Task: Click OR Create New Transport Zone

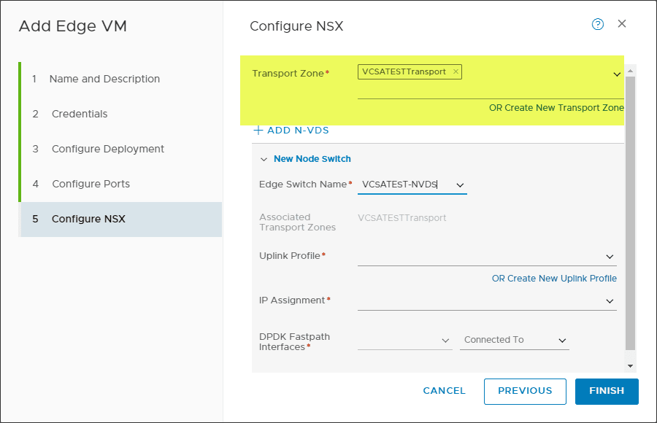Action: coord(556,107)
